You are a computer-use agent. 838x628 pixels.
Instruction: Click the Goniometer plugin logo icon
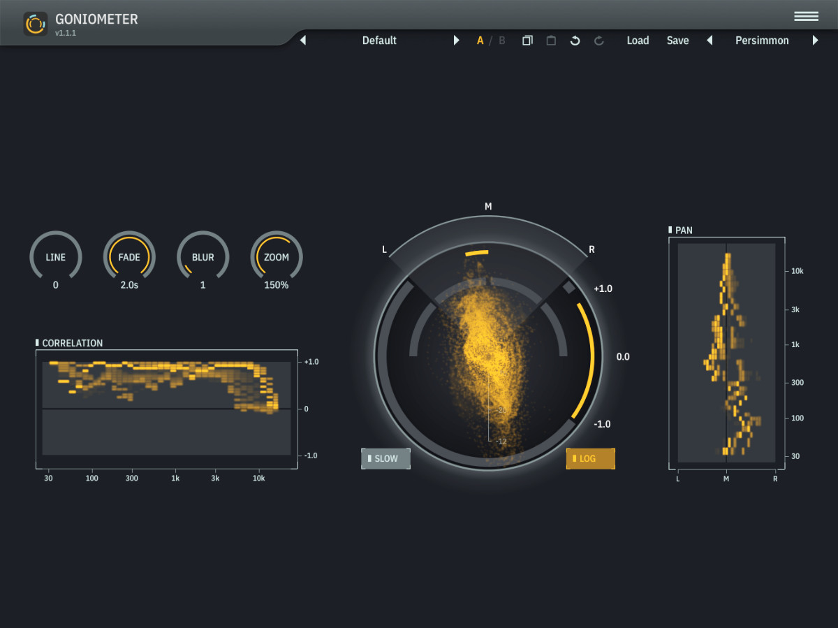pos(35,24)
